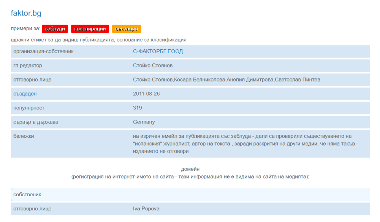Click the сървър в държава label
The width and height of the screenshot is (380, 222).
tap(36, 122)
